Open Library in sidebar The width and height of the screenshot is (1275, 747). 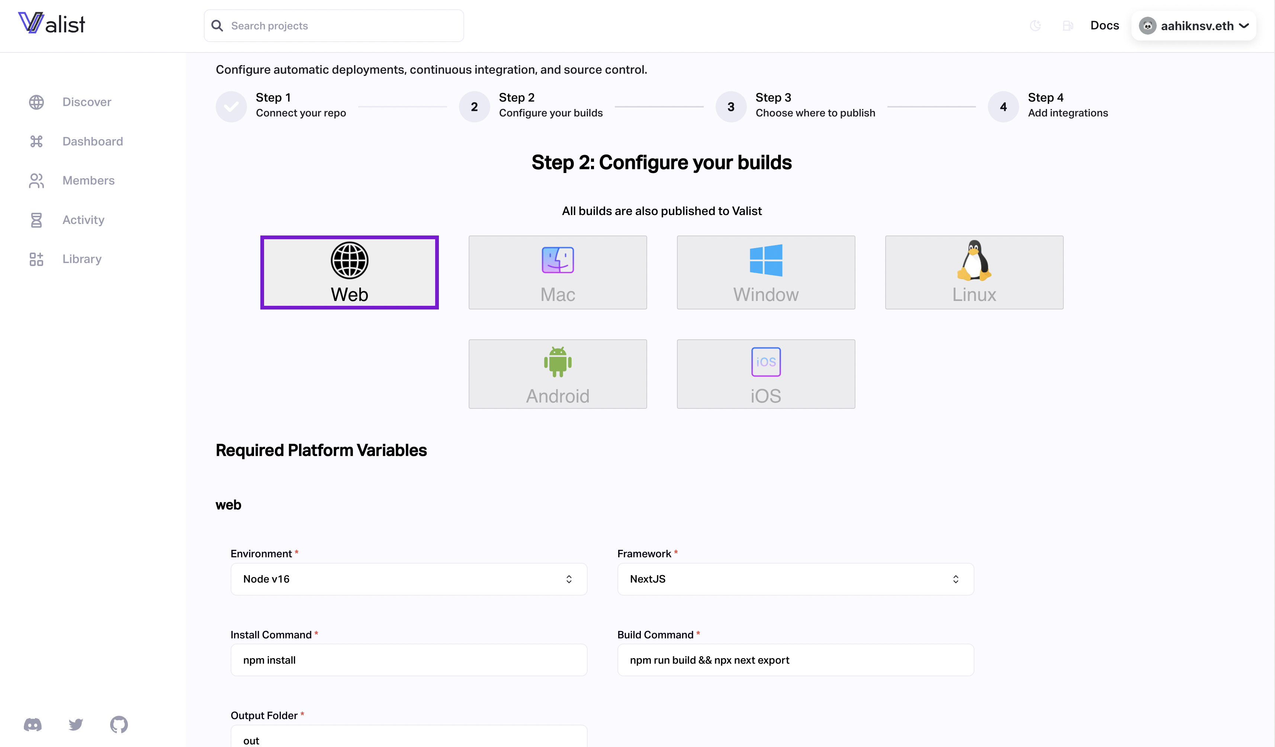click(x=82, y=259)
